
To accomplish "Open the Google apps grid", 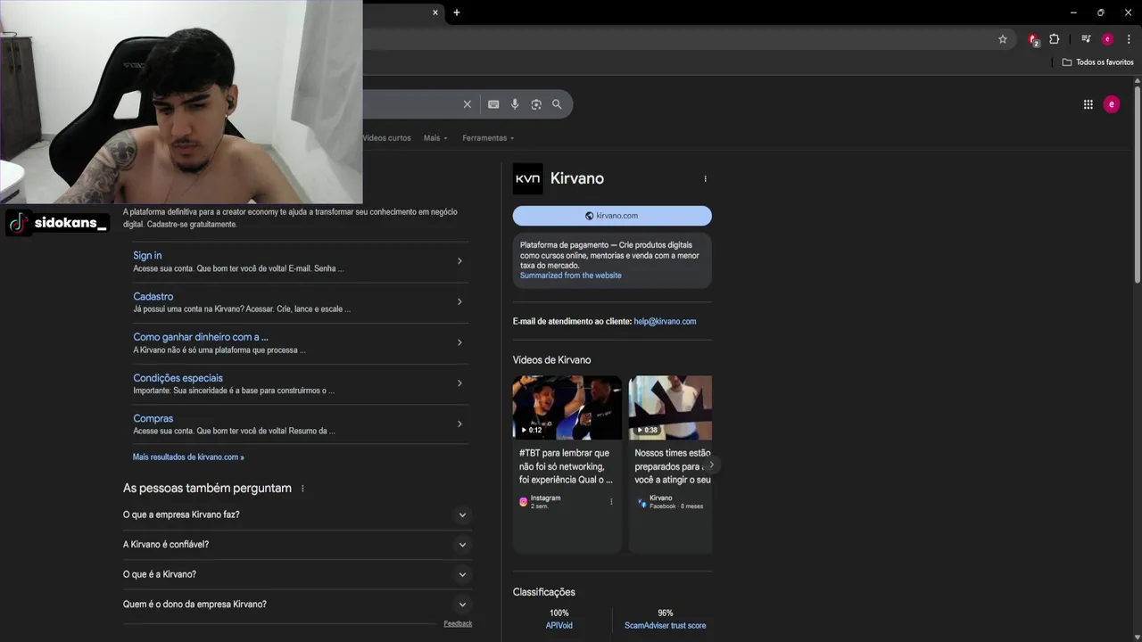I will [x=1088, y=104].
